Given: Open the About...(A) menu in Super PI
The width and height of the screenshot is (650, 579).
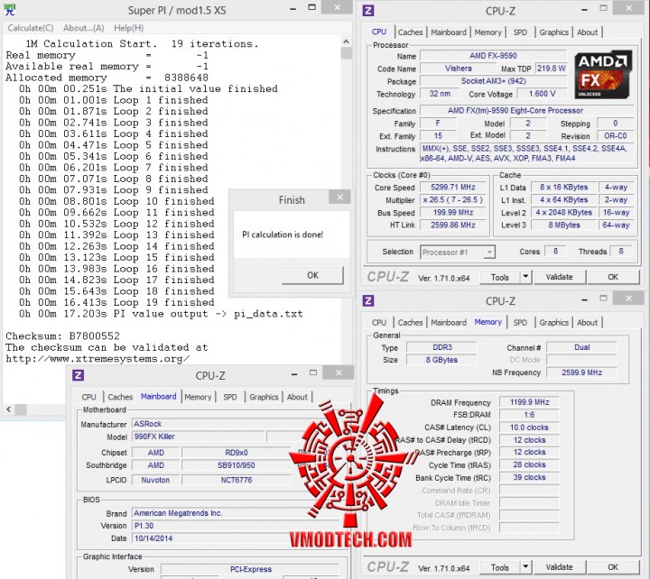Looking at the screenshot, I should click(x=83, y=28).
